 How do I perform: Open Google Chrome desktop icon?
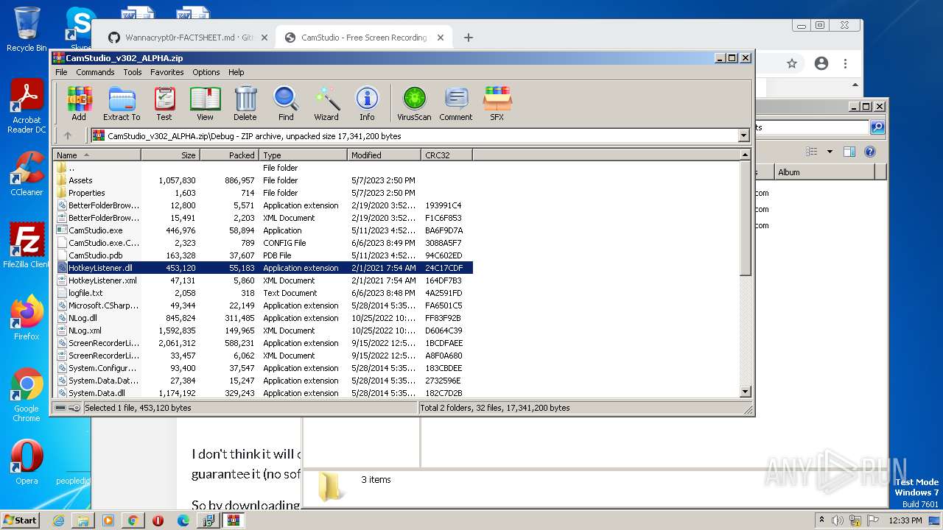(x=27, y=395)
